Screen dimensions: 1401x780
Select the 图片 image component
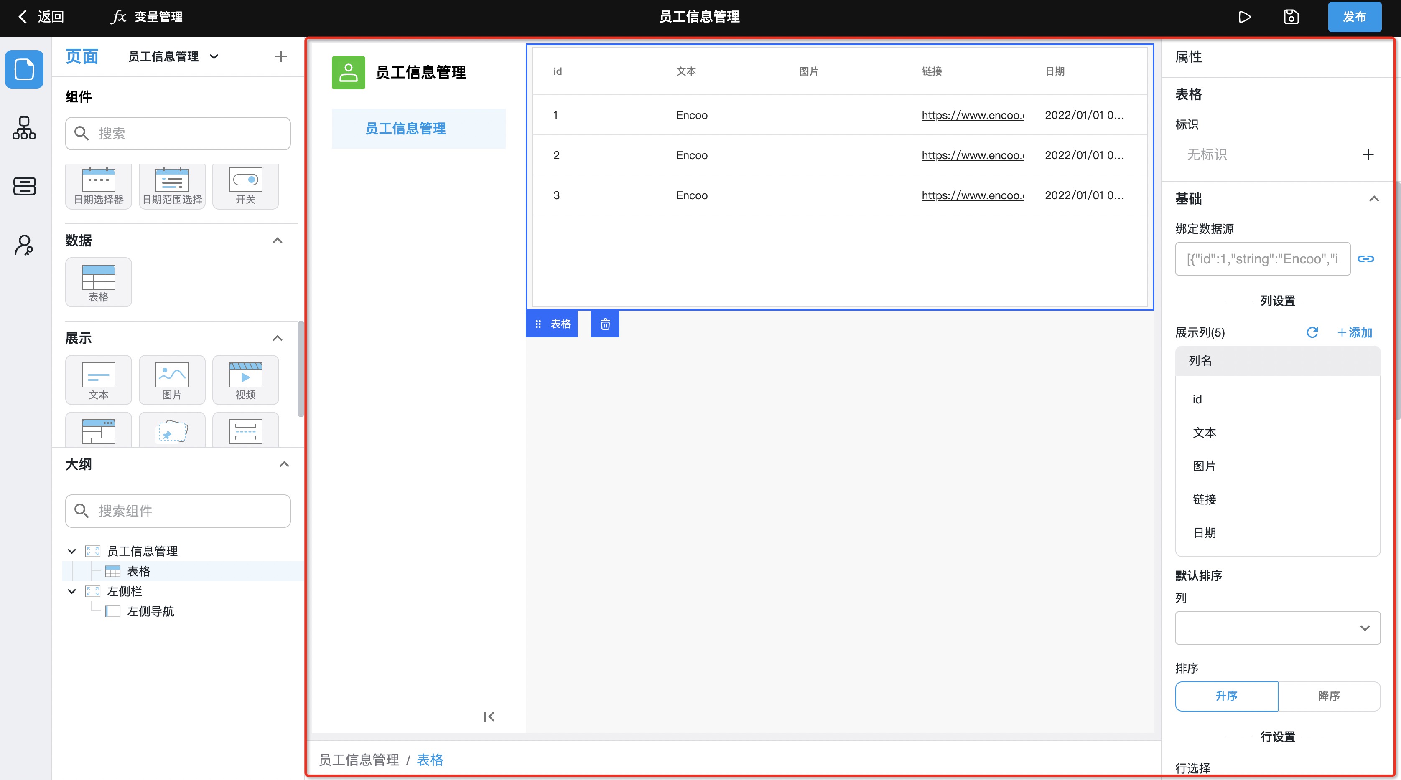tap(172, 380)
